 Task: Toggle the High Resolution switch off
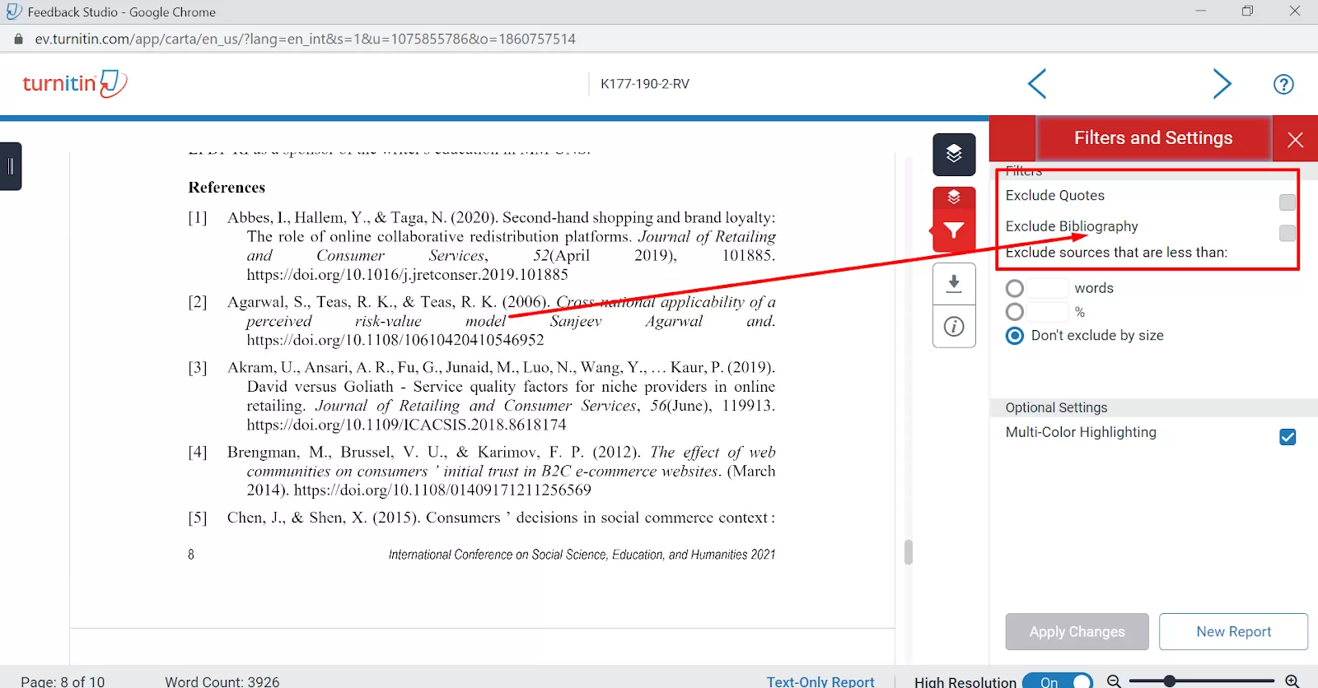click(x=1058, y=681)
